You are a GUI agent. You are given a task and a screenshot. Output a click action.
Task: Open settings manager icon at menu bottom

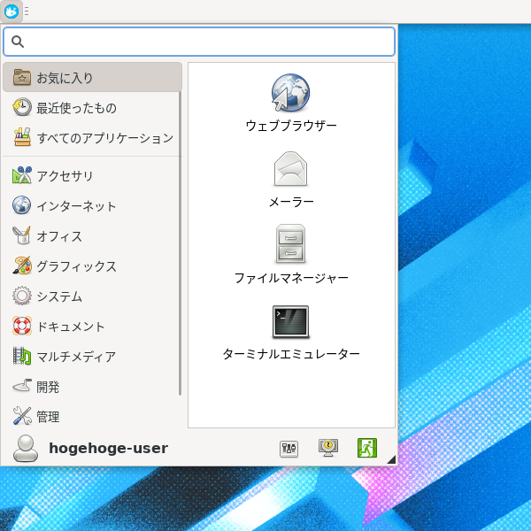coord(289,449)
